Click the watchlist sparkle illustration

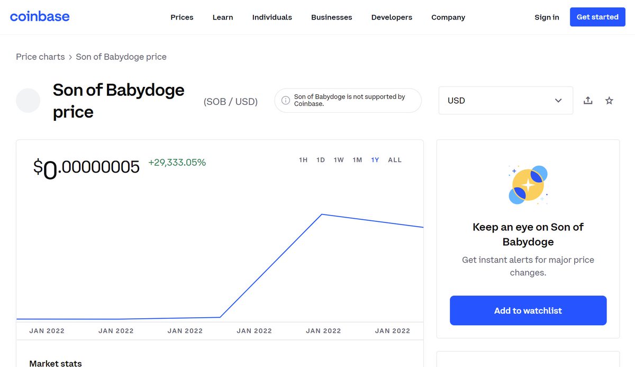[528, 185]
